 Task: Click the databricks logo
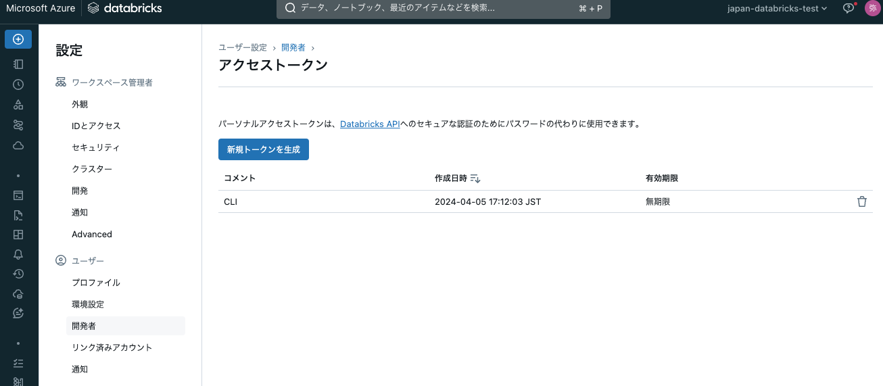click(124, 8)
